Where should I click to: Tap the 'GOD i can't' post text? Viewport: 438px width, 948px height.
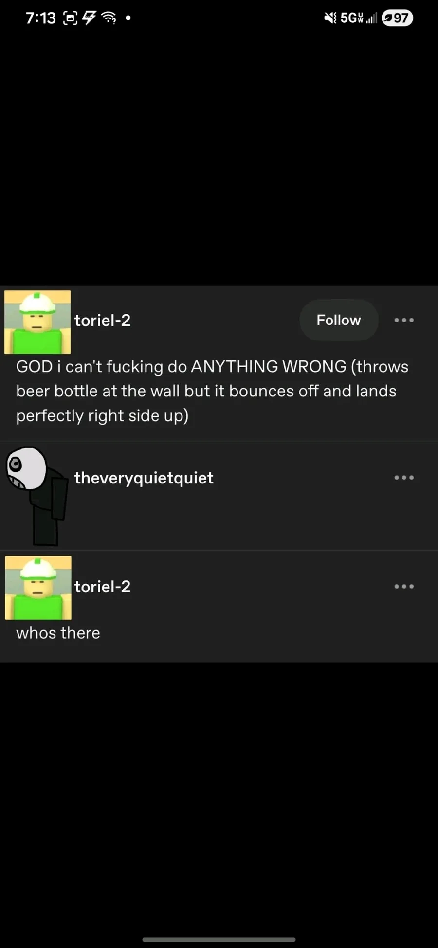point(212,391)
